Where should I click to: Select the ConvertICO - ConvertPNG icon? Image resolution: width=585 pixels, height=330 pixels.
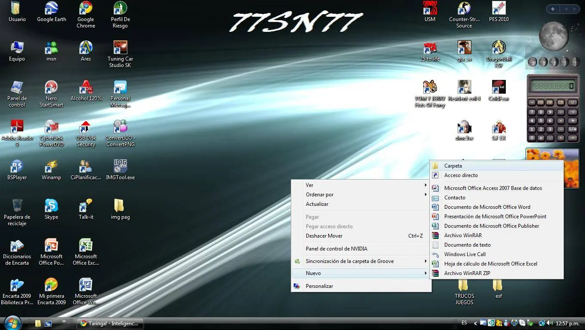click(x=120, y=133)
